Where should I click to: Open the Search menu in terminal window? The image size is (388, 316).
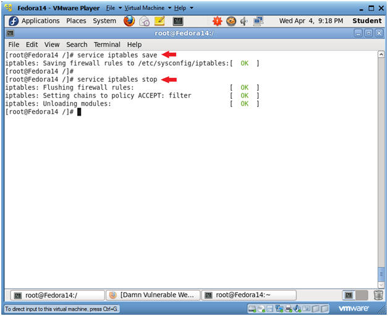[77, 45]
